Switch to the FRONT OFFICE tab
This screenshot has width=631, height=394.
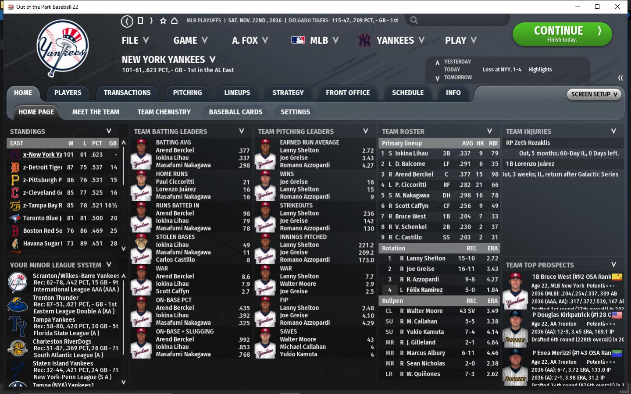point(348,93)
